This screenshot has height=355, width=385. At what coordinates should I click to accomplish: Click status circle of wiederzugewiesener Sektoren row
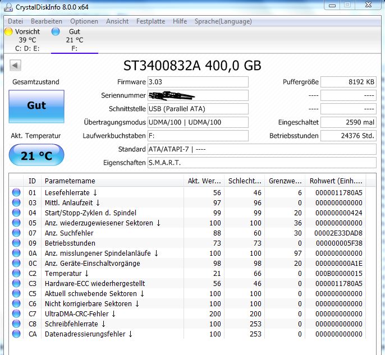[x=16, y=223]
